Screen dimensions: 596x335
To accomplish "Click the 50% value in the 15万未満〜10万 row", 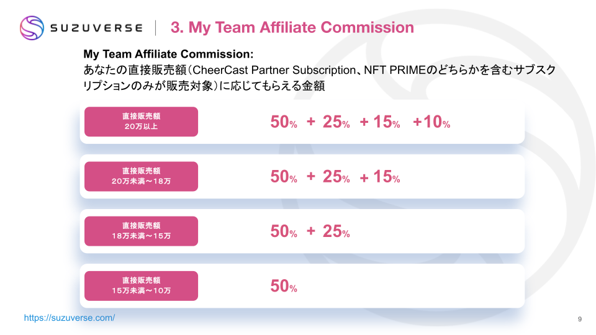I will coord(284,286).
